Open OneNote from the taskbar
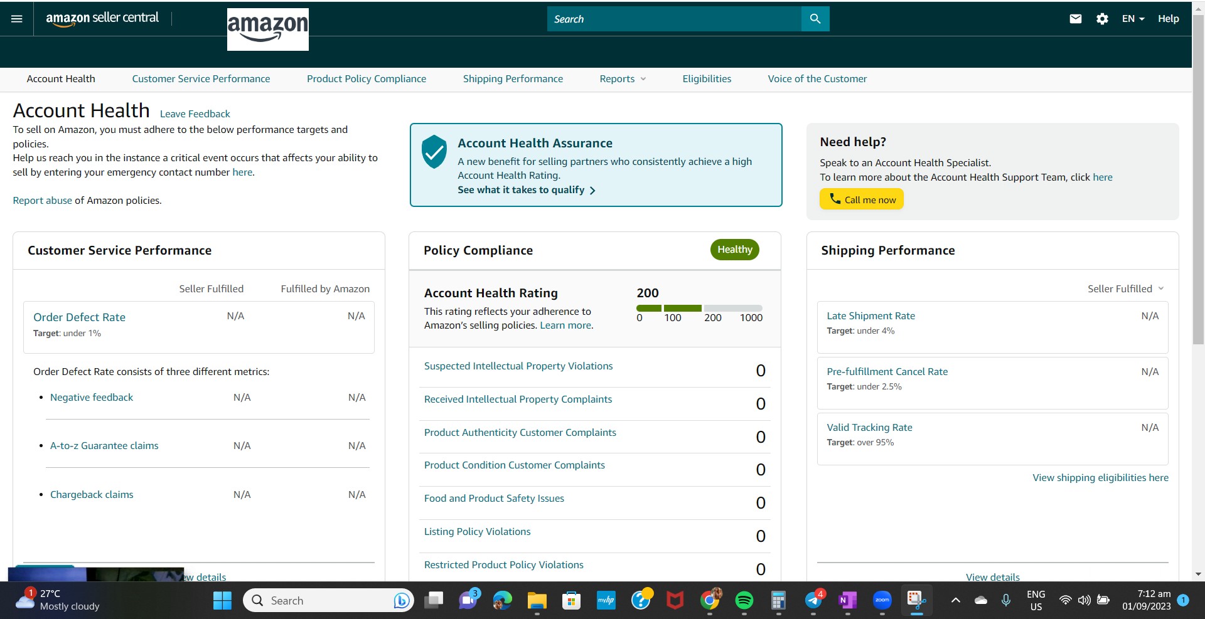The image size is (1205, 619). (847, 601)
